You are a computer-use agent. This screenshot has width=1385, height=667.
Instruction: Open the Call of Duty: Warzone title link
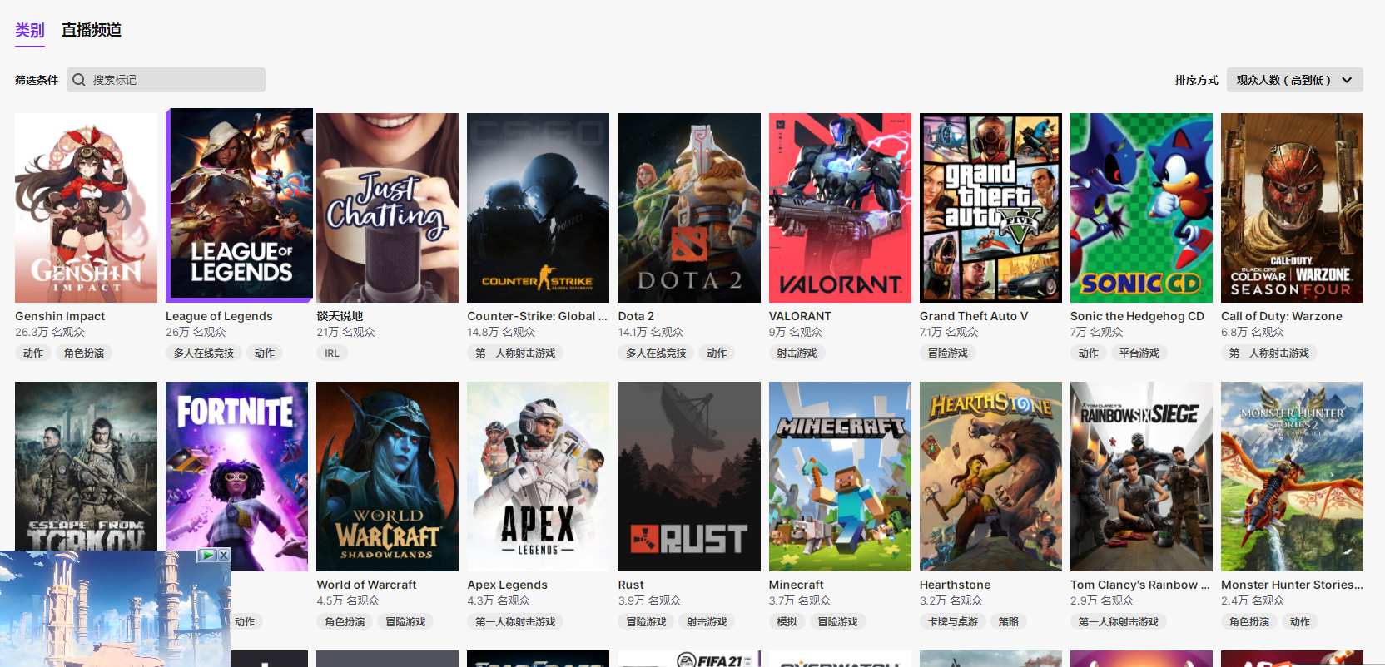[1281, 316]
